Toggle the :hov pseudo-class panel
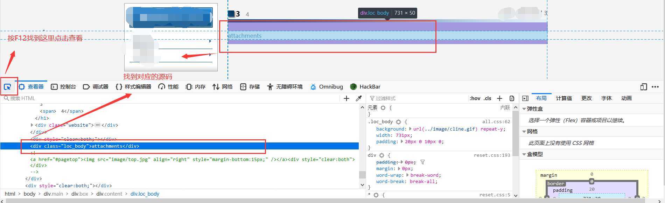Screen dimensions: 665x203 click(x=475, y=98)
